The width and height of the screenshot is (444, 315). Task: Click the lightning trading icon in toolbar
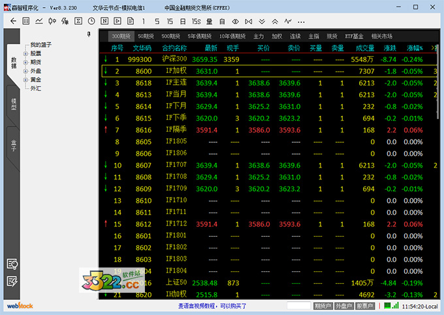65,22
